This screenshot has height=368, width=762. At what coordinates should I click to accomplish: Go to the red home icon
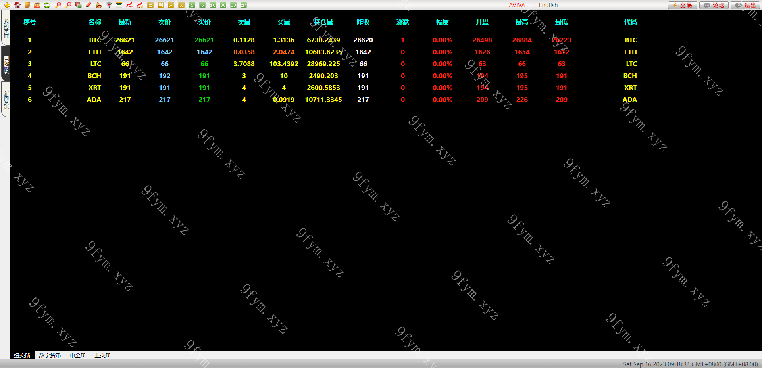click(x=17, y=5)
